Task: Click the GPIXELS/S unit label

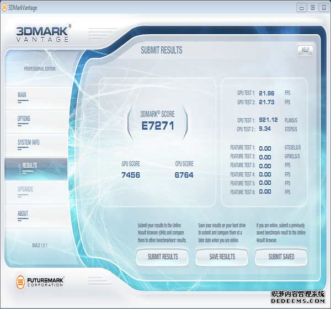Action: 292,157
